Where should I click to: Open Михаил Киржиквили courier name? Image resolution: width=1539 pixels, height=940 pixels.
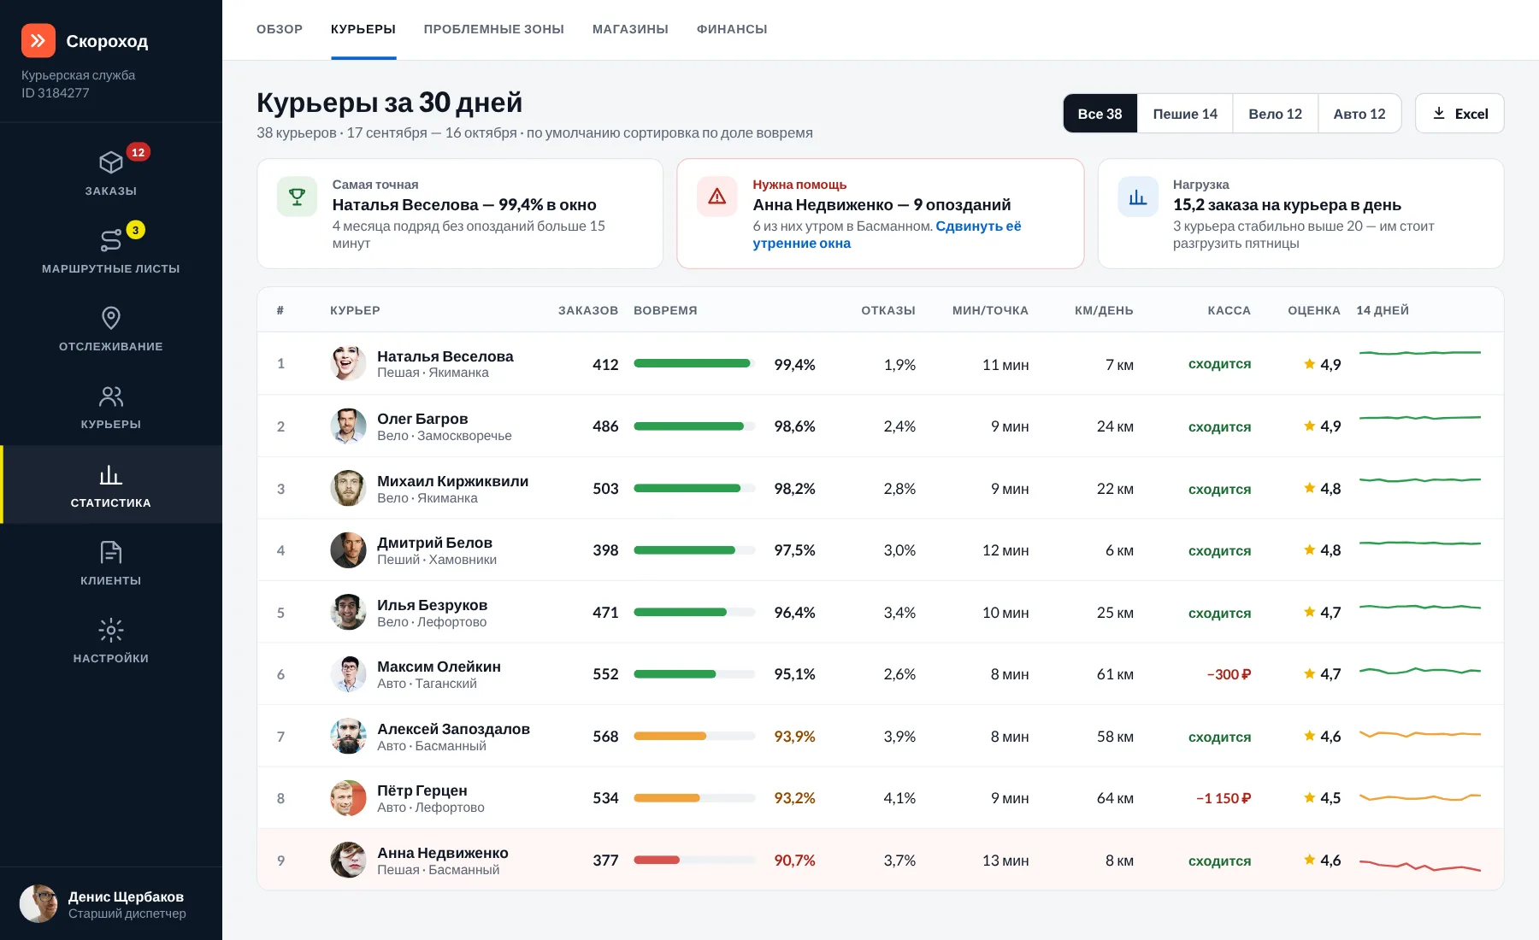(453, 481)
